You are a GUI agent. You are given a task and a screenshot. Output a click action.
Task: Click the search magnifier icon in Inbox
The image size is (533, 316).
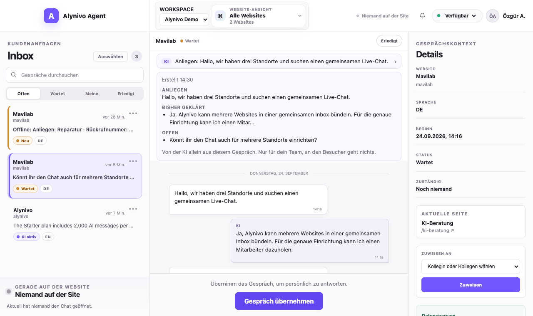coord(14,75)
